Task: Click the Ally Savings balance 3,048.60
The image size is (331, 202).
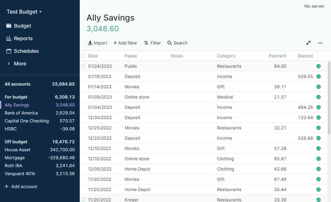Action: [103, 29]
